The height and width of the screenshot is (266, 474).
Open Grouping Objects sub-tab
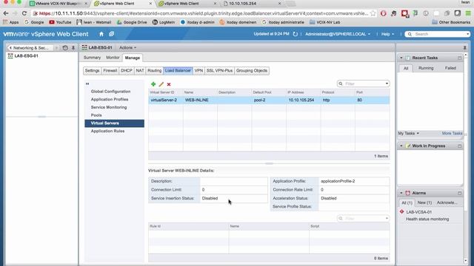252,71
